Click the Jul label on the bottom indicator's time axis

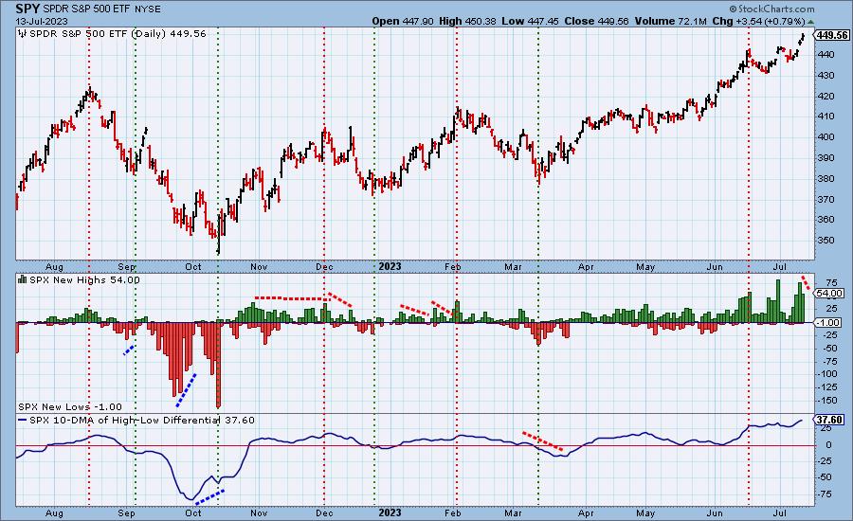780,512
